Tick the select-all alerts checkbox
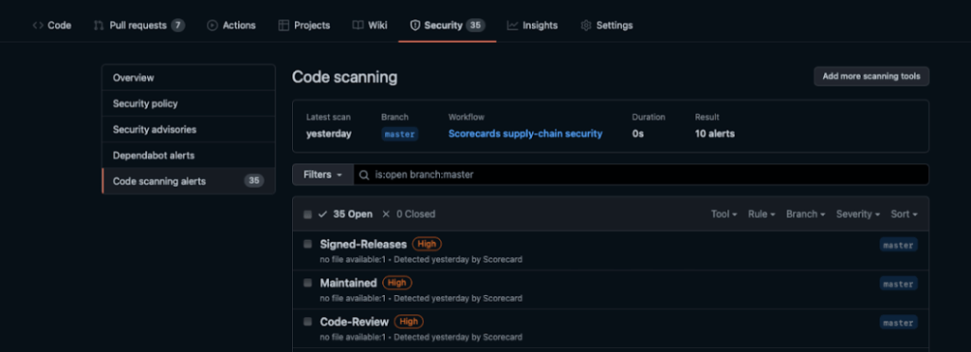This screenshot has height=352, width=971. (308, 214)
